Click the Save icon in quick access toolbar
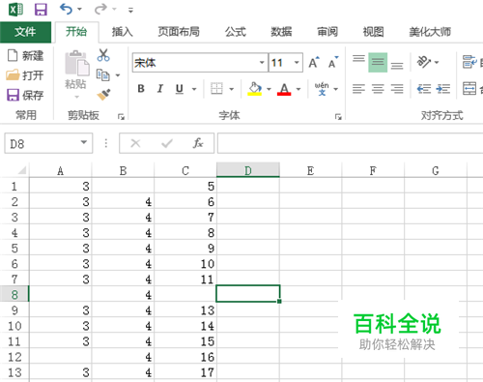The height and width of the screenshot is (382, 483). click(x=41, y=10)
